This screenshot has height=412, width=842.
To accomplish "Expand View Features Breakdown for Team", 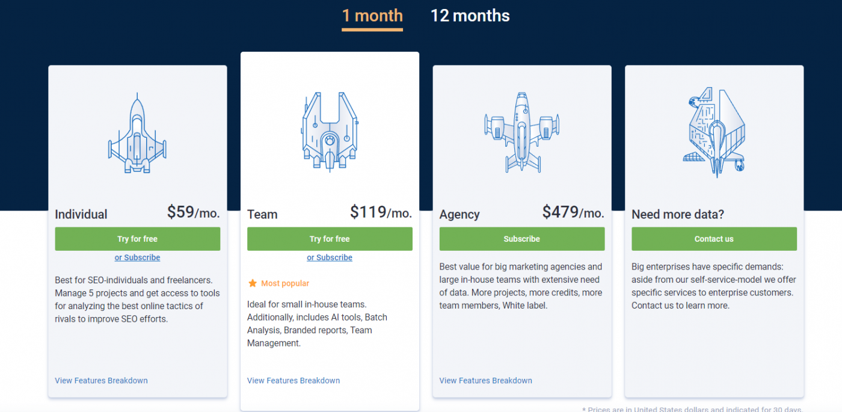I will (293, 381).
